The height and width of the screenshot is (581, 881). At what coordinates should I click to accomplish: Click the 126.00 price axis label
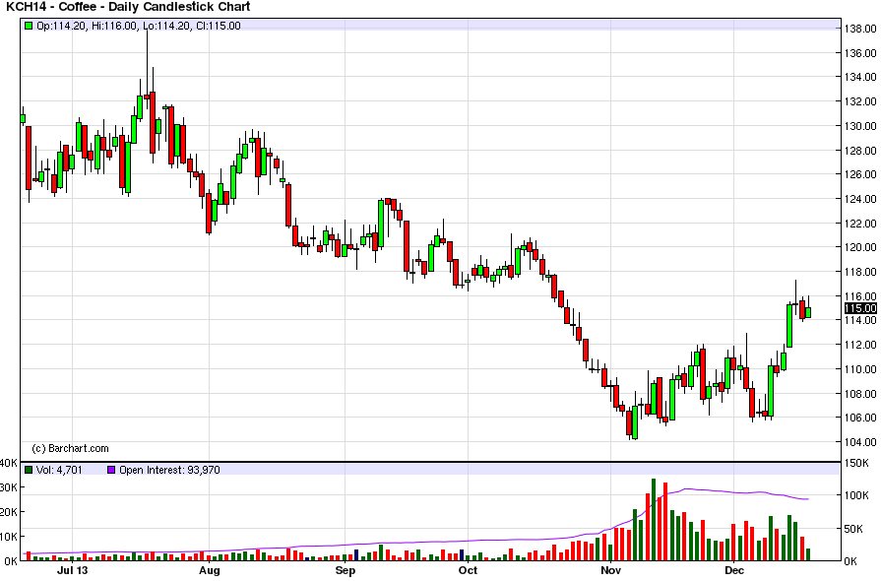[x=860, y=174]
